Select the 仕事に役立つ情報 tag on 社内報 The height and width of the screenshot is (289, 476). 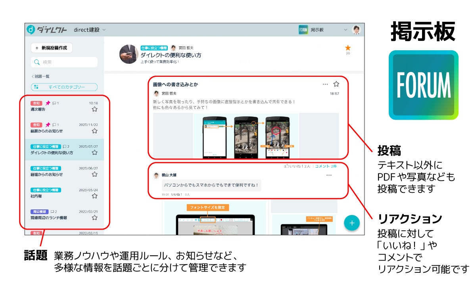tap(46, 190)
